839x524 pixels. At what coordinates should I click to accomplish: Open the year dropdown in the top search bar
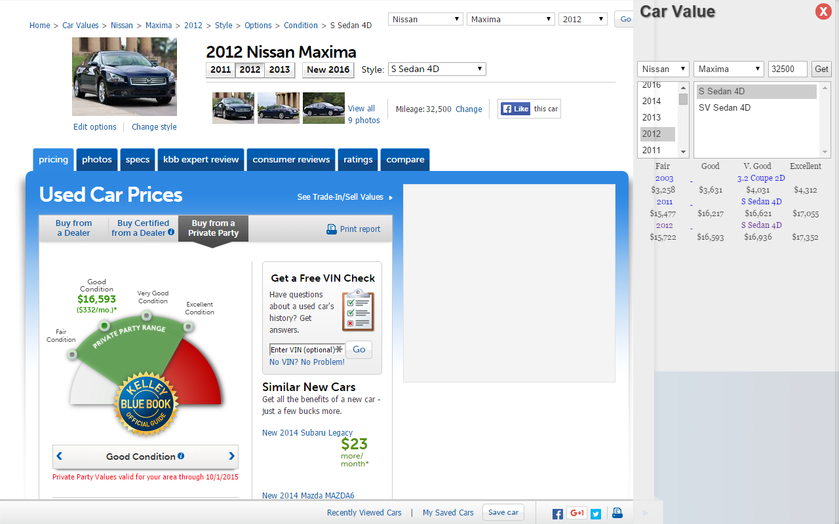582,18
